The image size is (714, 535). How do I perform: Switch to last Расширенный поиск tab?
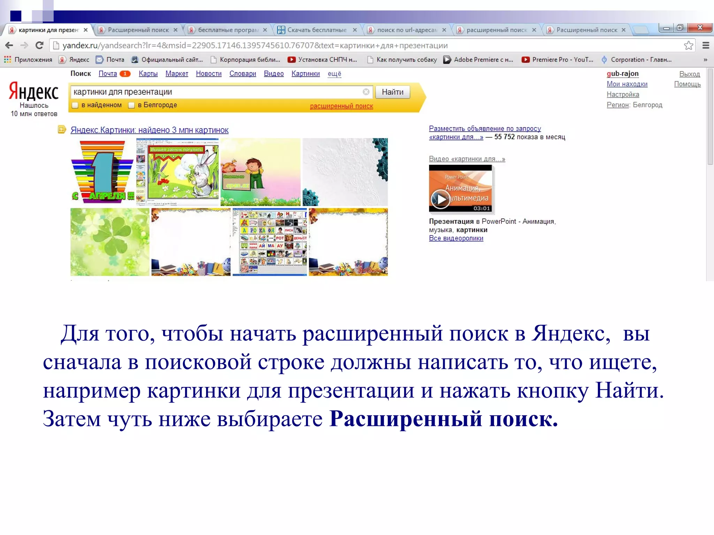(587, 30)
